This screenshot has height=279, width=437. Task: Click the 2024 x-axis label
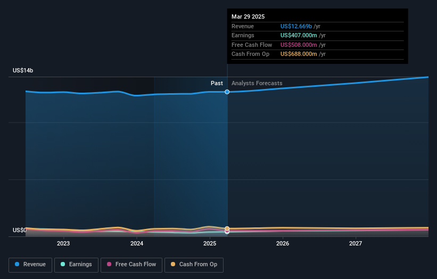click(137, 243)
